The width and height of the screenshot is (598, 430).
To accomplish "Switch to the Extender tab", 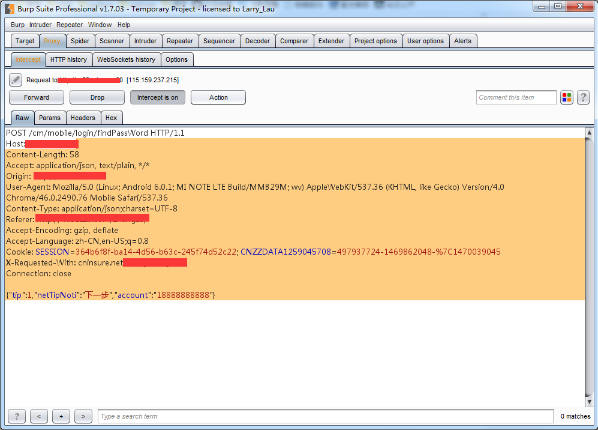I will tap(332, 41).
